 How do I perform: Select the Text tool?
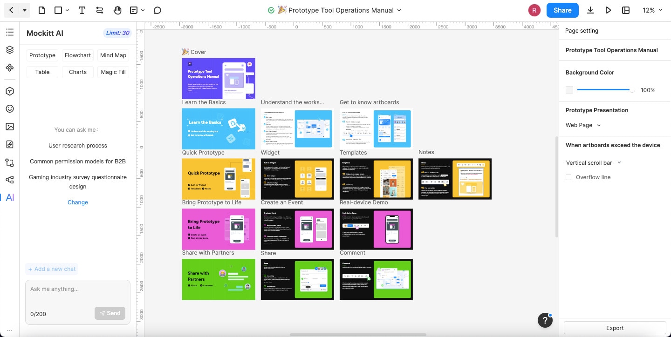point(82,10)
